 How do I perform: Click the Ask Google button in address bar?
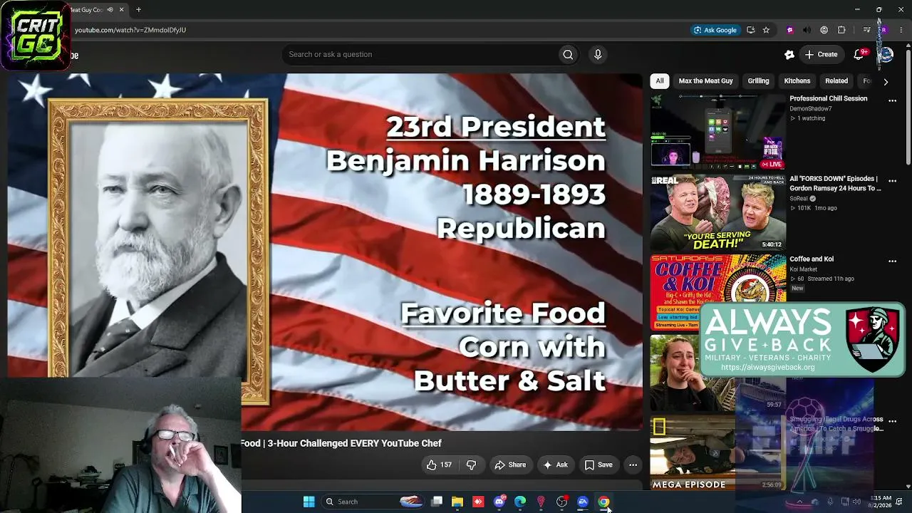[715, 30]
